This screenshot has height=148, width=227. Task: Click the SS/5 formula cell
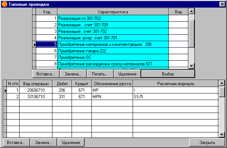pos(175,97)
